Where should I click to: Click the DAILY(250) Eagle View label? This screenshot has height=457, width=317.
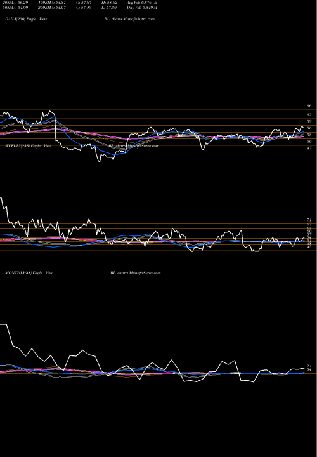click(26, 19)
